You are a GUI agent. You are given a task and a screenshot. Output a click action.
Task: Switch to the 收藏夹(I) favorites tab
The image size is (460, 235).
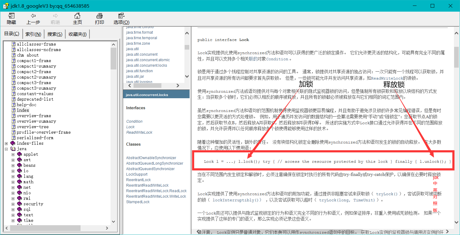click(x=77, y=34)
